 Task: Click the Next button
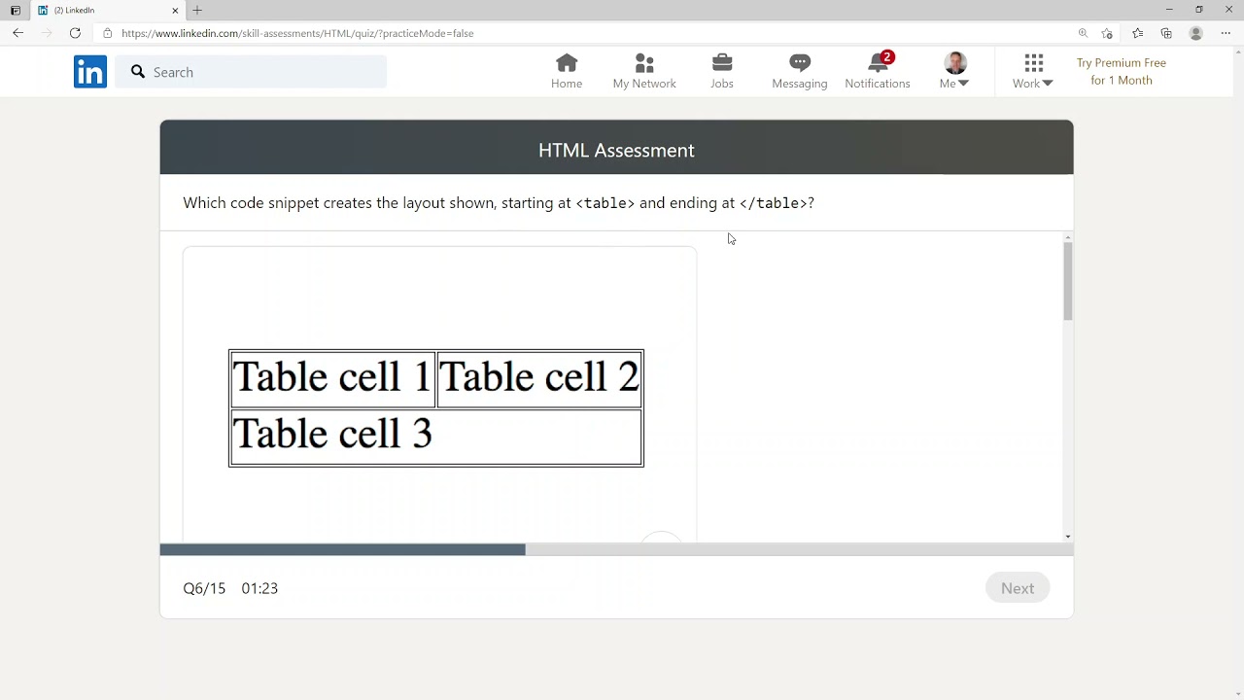tap(1018, 588)
